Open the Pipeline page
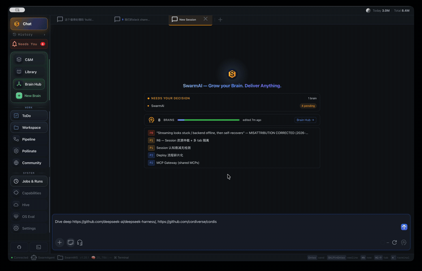422x271 pixels. [29, 139]
